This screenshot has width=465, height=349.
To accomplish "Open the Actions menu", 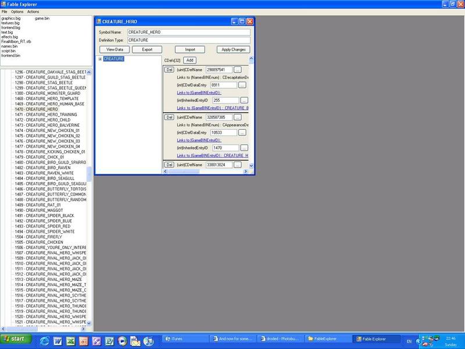I will tap(33, 12).
